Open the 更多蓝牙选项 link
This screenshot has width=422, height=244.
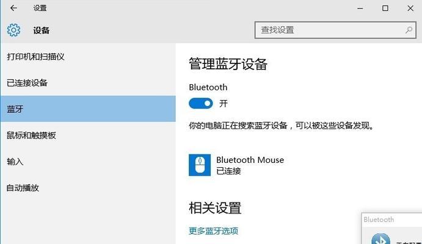point(213,231)
